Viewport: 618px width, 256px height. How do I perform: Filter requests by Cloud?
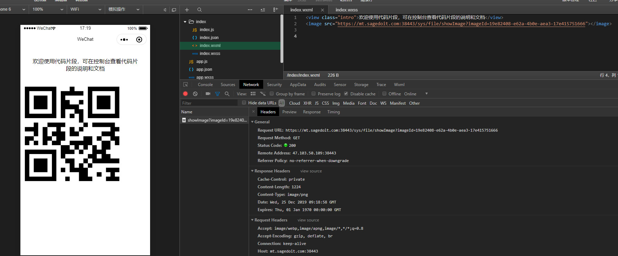(295, 103)
